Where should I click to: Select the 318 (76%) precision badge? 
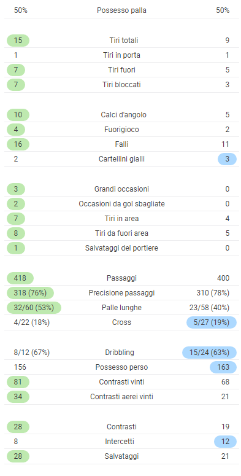click(30, 293)
